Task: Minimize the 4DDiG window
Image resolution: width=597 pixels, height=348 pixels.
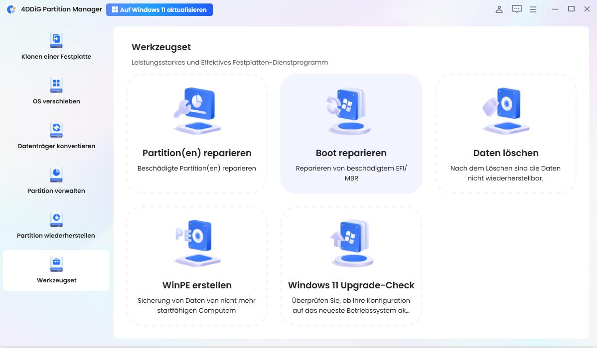Action: [x=555, y=9]
